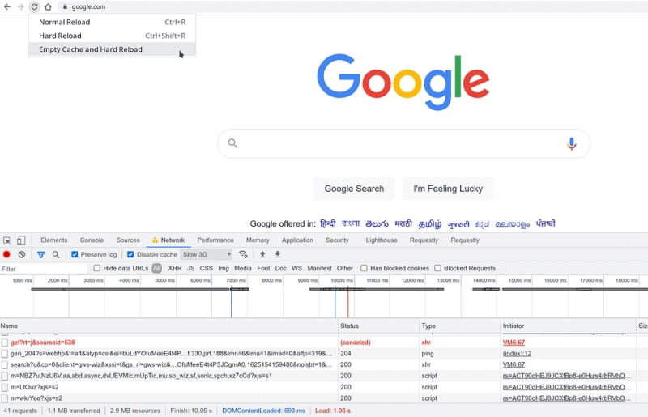The image size is (648, 417).
Task: Open (index):12 initiator link
Action: click(517, 354)
